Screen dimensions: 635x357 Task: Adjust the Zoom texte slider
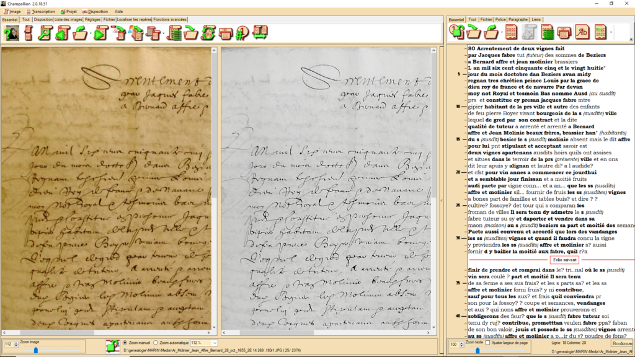(477, 350)
